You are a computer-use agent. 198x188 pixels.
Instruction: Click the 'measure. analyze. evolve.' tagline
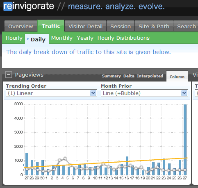click(x=116, y=7)
